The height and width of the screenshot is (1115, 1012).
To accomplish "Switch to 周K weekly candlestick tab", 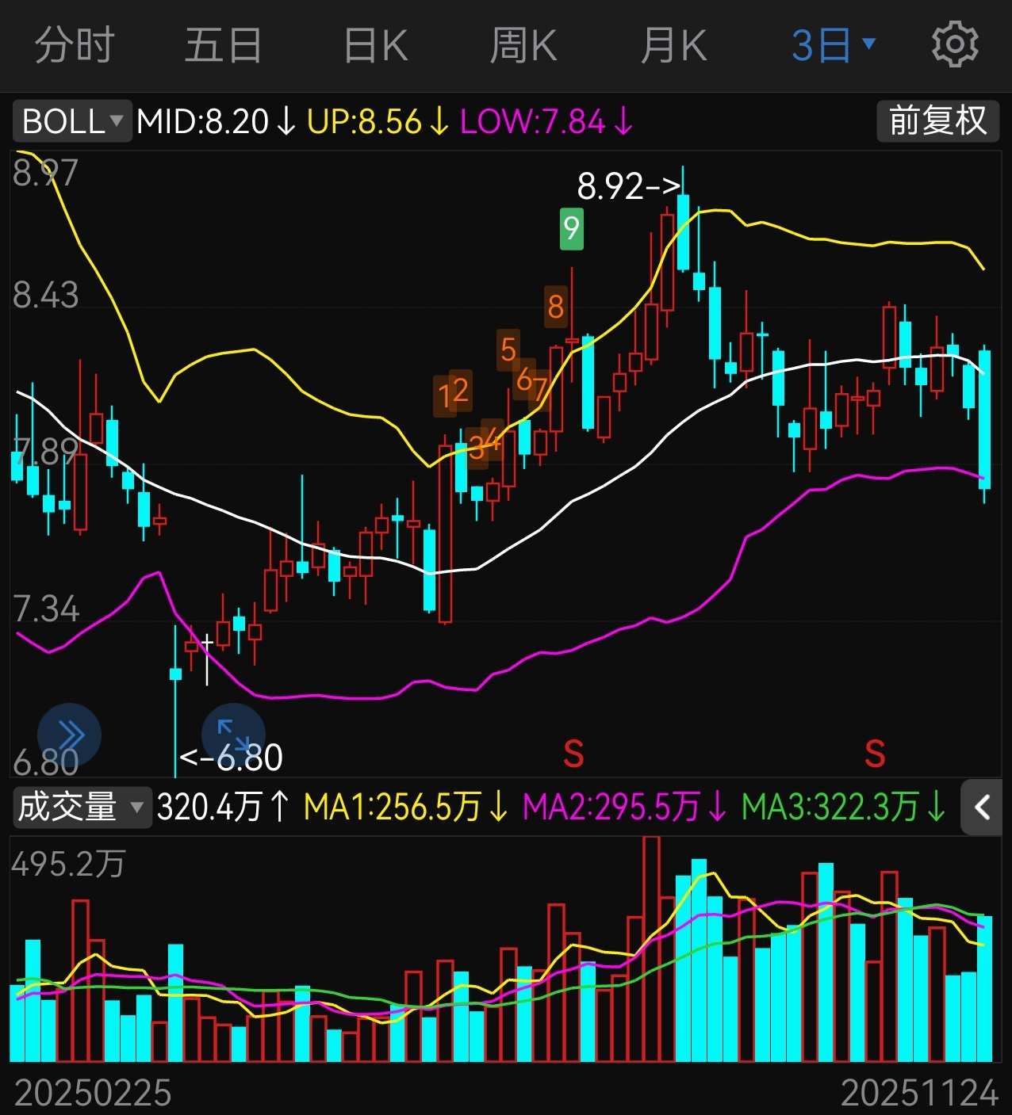I will (523, 45).
